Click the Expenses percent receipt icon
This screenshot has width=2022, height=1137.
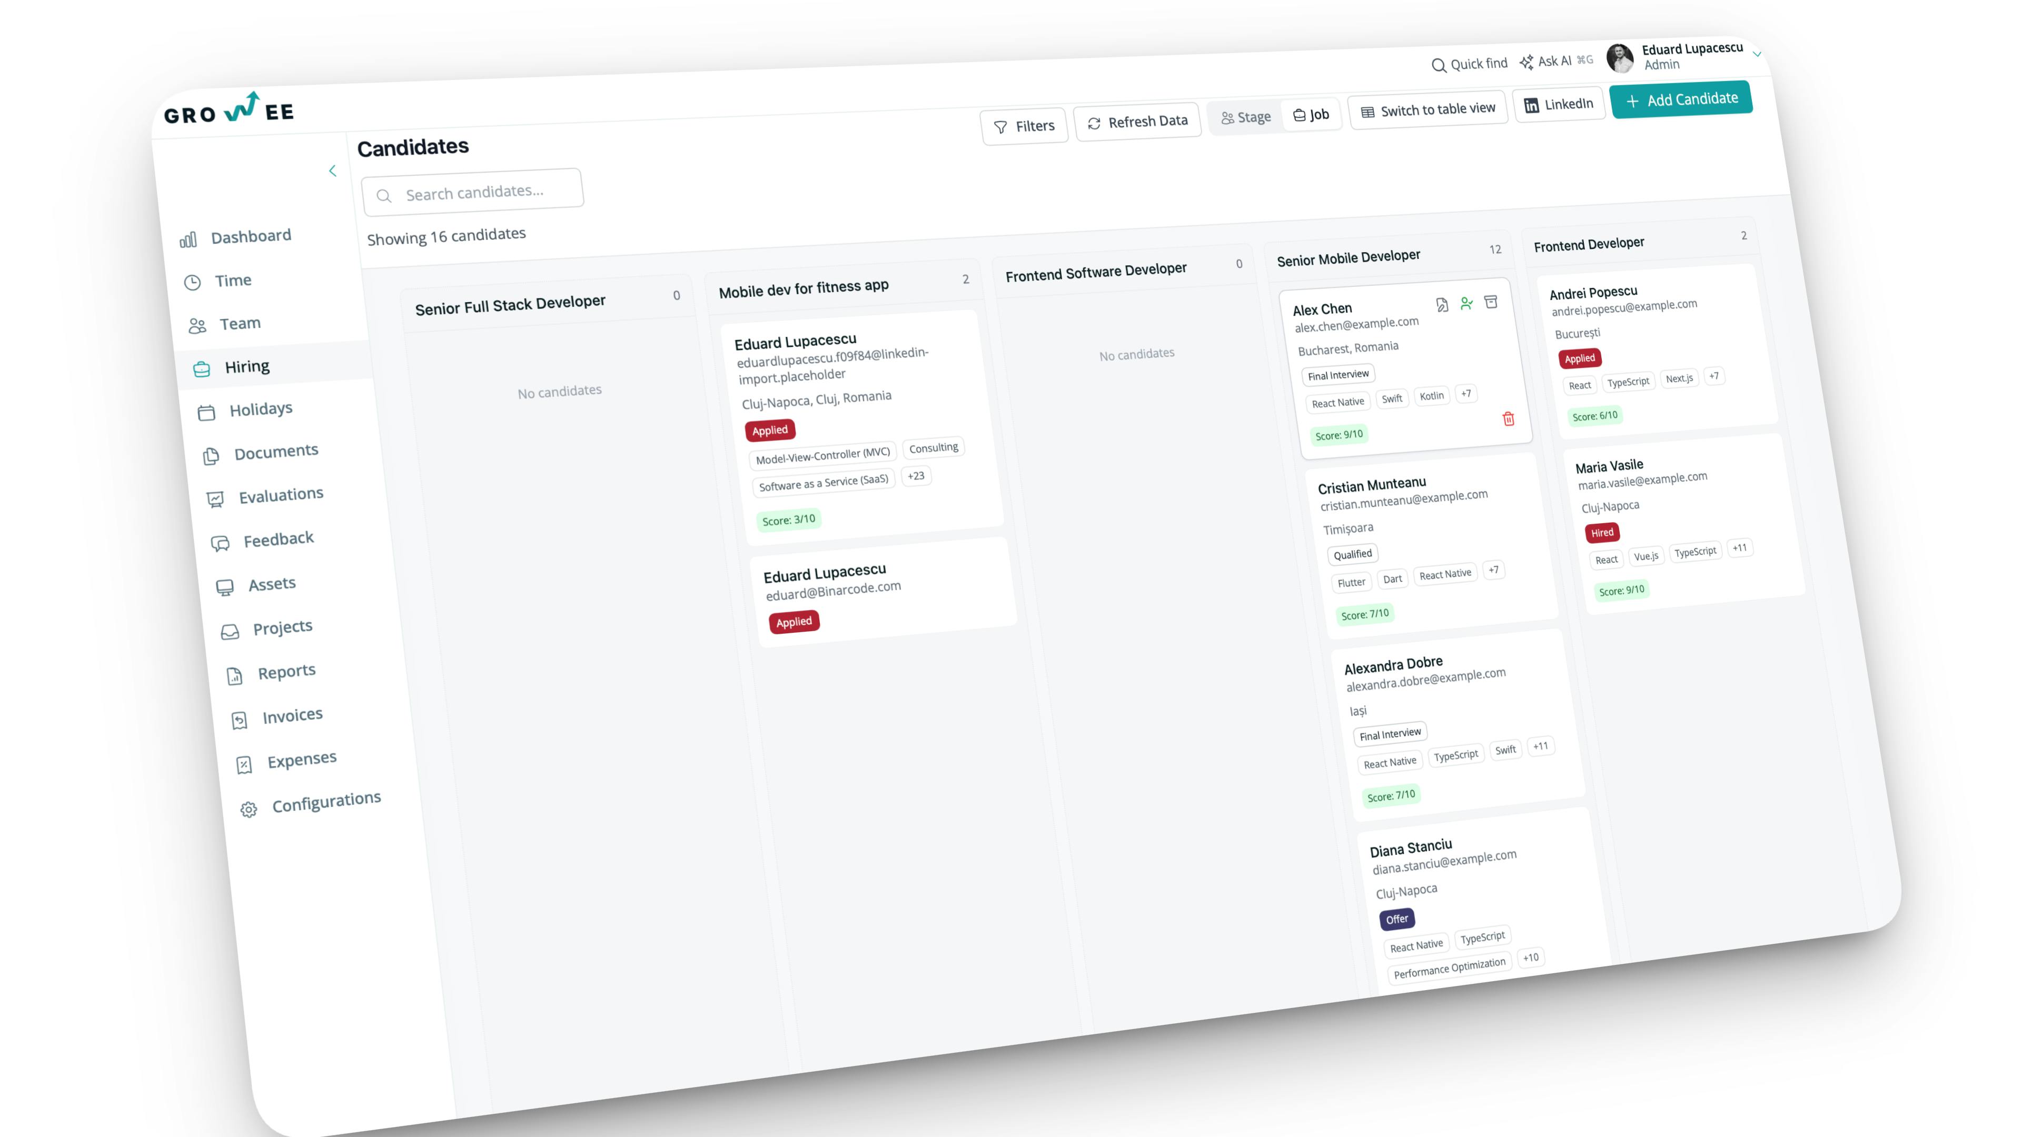tap(244, 765)
